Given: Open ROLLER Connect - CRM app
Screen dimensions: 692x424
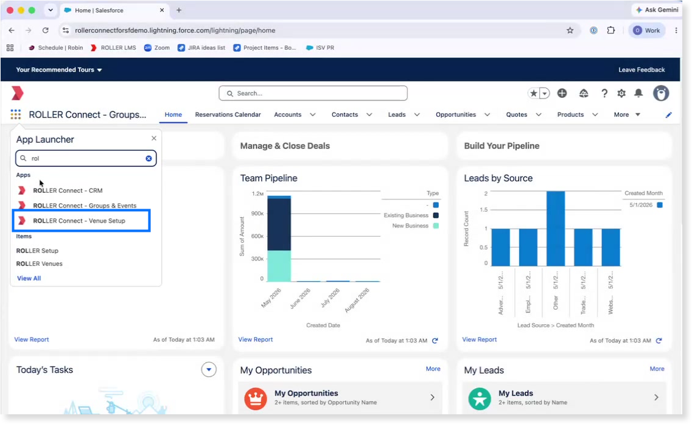Looking at the screenshot, I should click(x=68, y=190).
